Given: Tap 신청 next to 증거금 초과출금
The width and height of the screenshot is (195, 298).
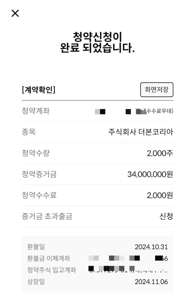Looking at the screenshot, I should [166, 216].
